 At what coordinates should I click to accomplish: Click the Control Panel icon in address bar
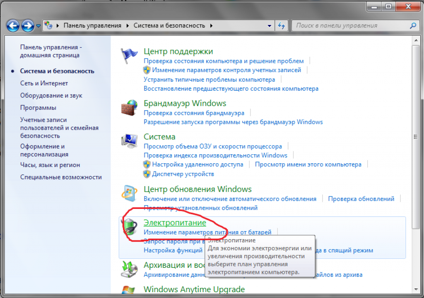[x=48, y=25]
